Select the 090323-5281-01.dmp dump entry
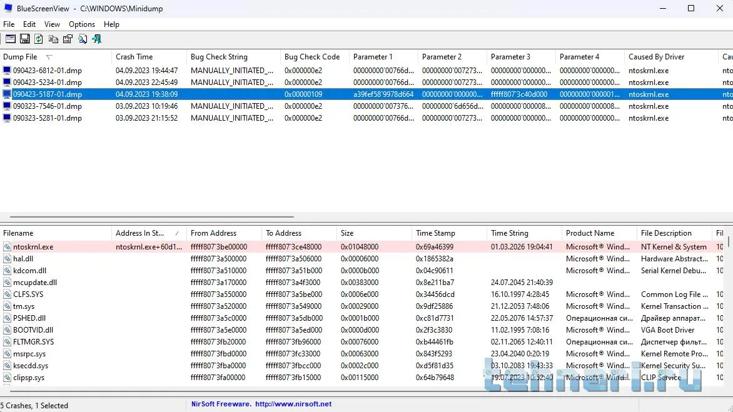 click(x=47, y=118)
